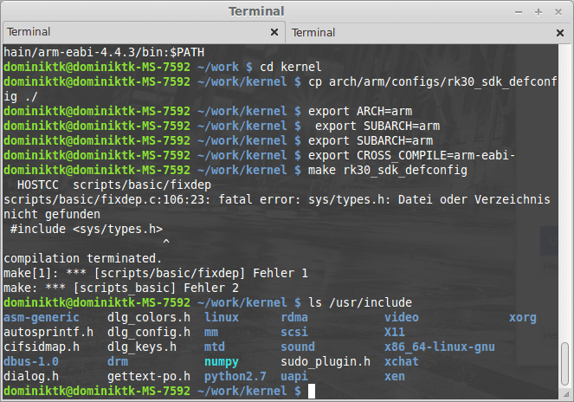574x402 pixels.
Task: Click the 'sound' directory name
Action: (298, 347)
